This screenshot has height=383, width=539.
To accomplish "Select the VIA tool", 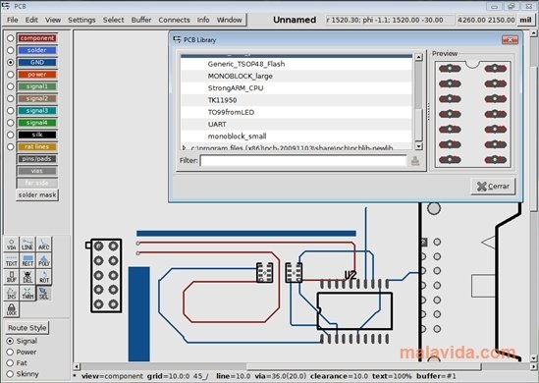I will pyautogui.click(x=12, y=245).
